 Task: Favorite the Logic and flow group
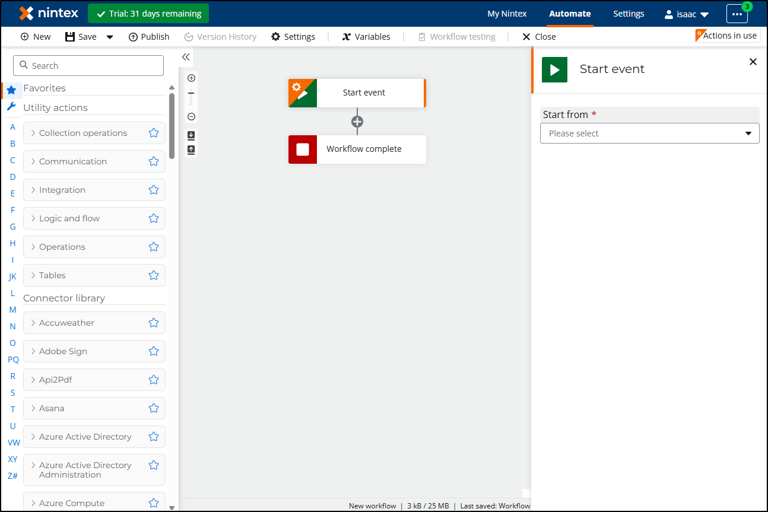tap(154, 218)
